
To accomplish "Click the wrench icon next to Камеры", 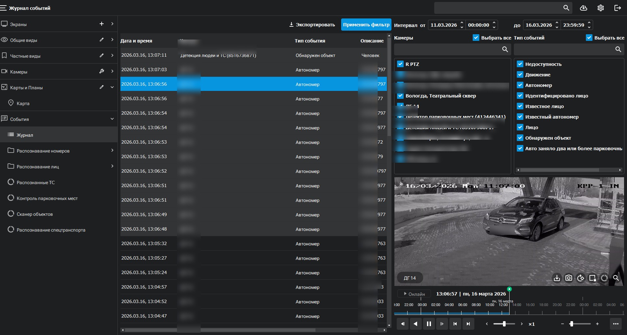I will (x=102, y=71).
